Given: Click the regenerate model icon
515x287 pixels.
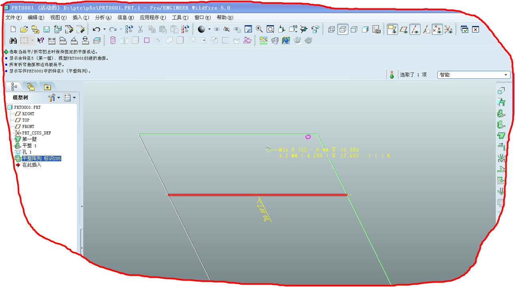Looking at the screenshot, I should pyautogui.click(x=129, y=29).
